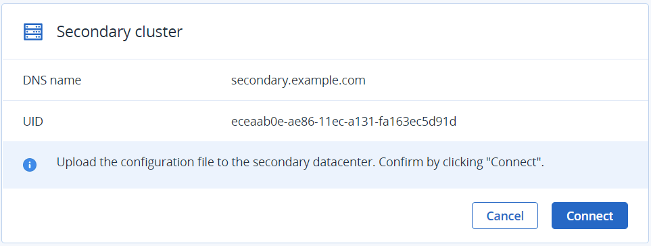Click the "UID" field label
The height and width of the screenshot is (246, 651).
click(33, 122)
